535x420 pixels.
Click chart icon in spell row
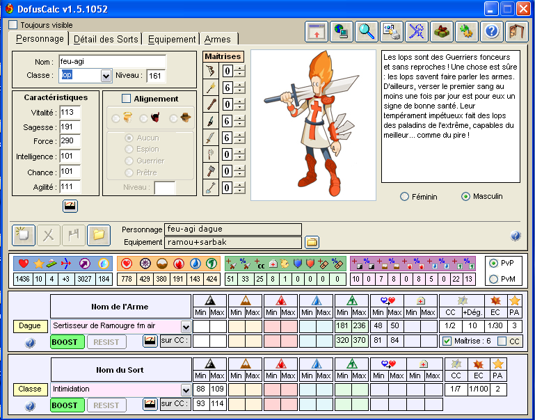click(x=150, y=404)
